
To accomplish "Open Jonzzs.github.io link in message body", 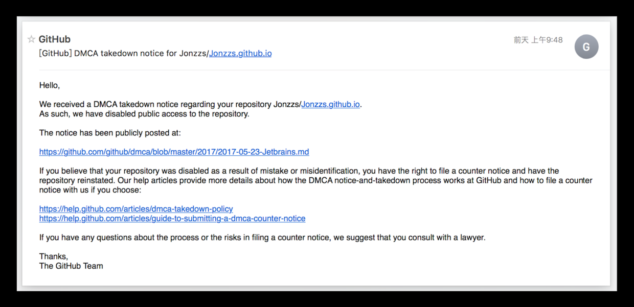I will (330, 104).
